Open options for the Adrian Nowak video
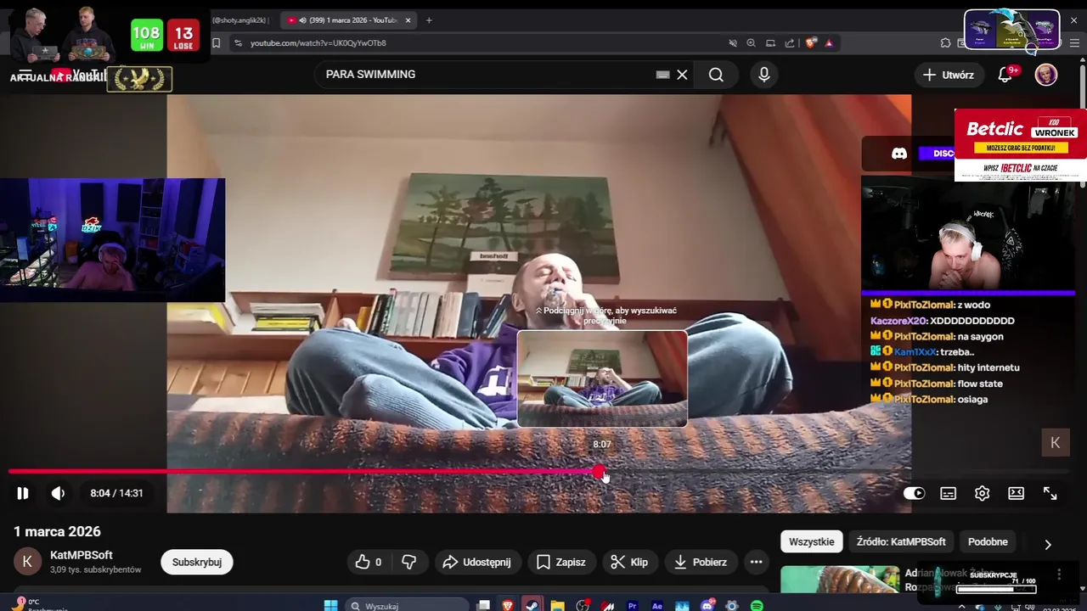 (x=1059, y=575)
